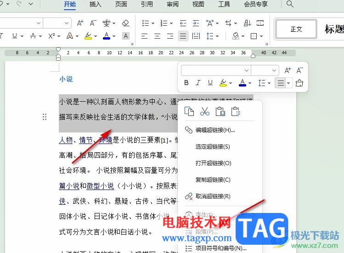344x253 pixels.
Task: Choose 项目符号和编号(N)... menu entry
Action: pyautogui.click(x=220, y=248)
